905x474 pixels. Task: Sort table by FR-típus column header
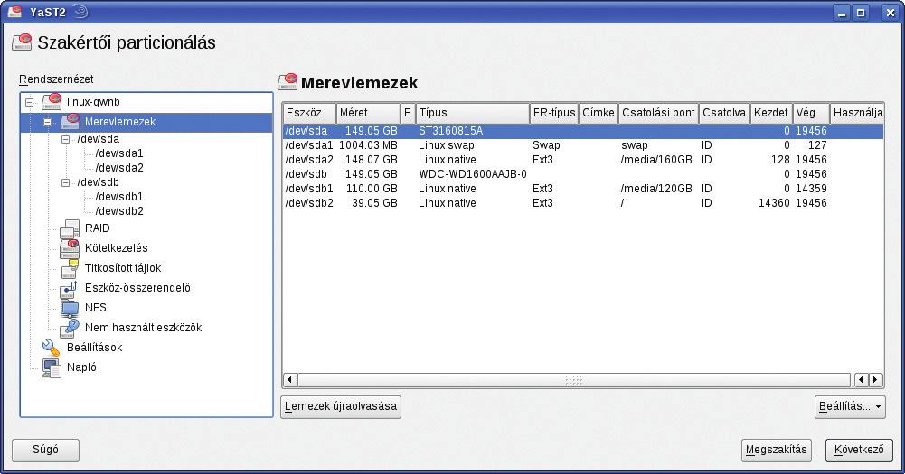[554, 113]
